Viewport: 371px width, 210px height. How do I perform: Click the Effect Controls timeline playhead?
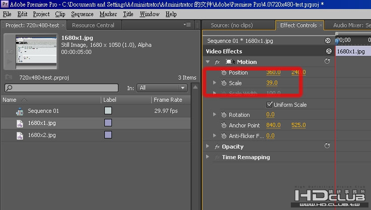point(337,41)
